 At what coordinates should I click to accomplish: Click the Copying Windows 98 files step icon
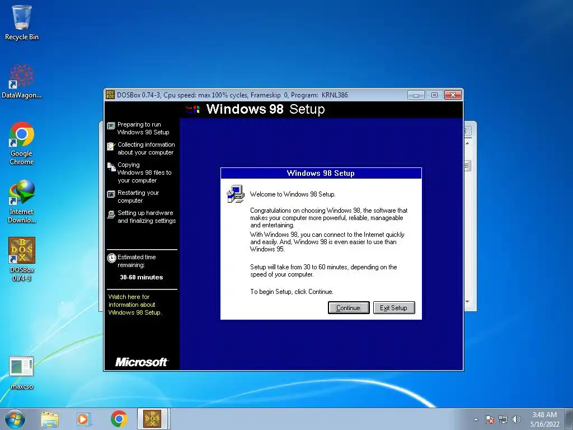coord(111,166)
